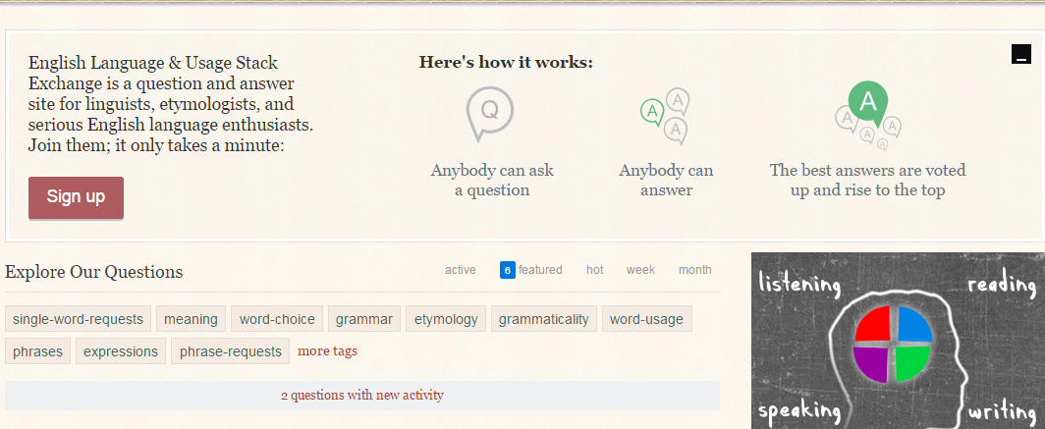Switch to the featured questions tab
Image resolution: width=1045 pixels, height=429 pixels.
531,270
